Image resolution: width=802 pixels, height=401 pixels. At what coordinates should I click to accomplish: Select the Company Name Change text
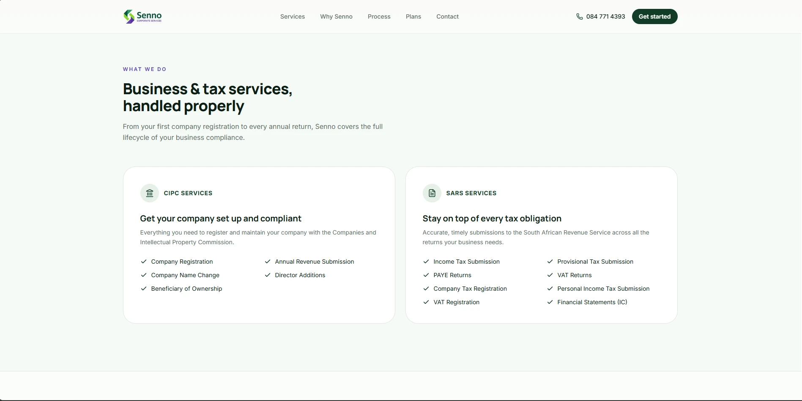coord(185,275)
